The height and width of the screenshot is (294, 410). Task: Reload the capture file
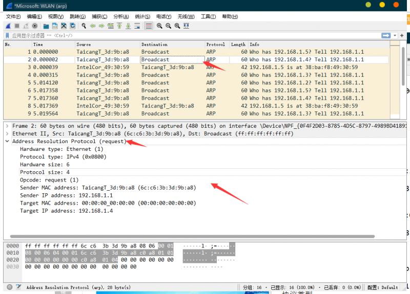(x=72, y=26)
